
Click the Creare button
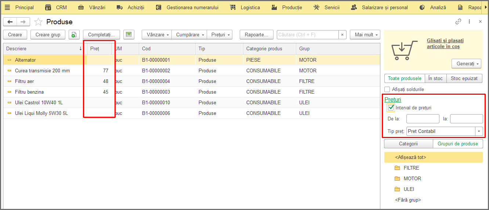point(15,35)
